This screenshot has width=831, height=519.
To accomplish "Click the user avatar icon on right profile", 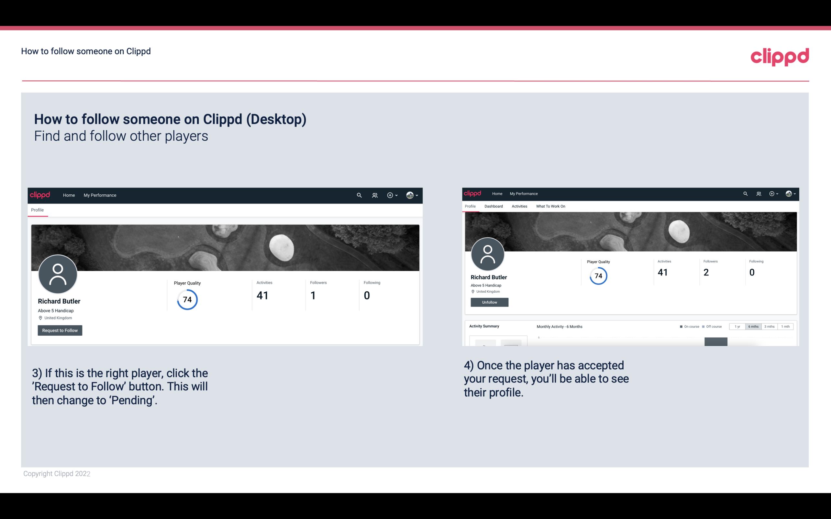I will (488, 254).
